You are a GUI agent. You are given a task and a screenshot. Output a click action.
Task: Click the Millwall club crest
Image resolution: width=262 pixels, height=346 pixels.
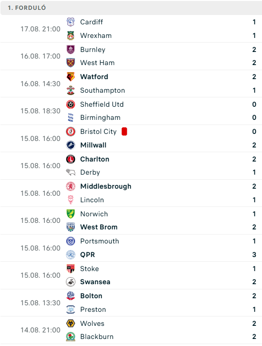point(71,145)
